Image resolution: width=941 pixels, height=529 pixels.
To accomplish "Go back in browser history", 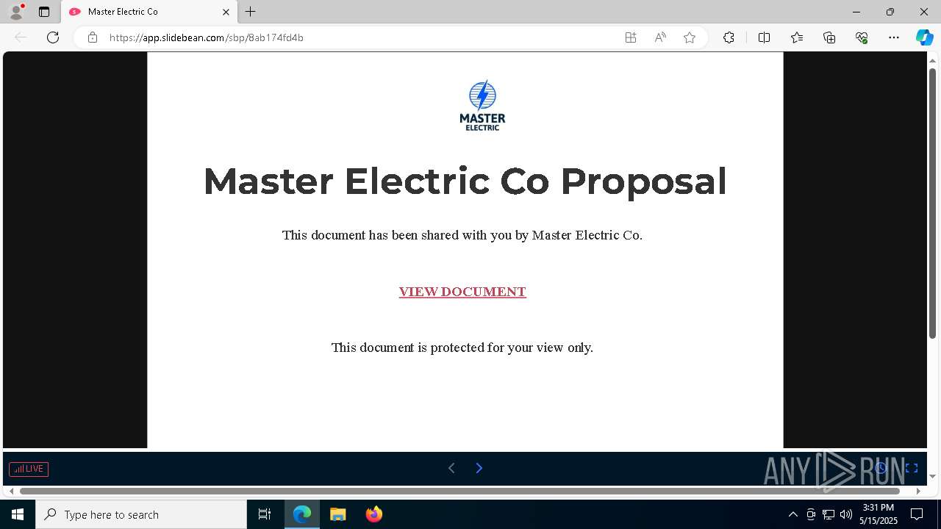I will click(x=21, y=37).
